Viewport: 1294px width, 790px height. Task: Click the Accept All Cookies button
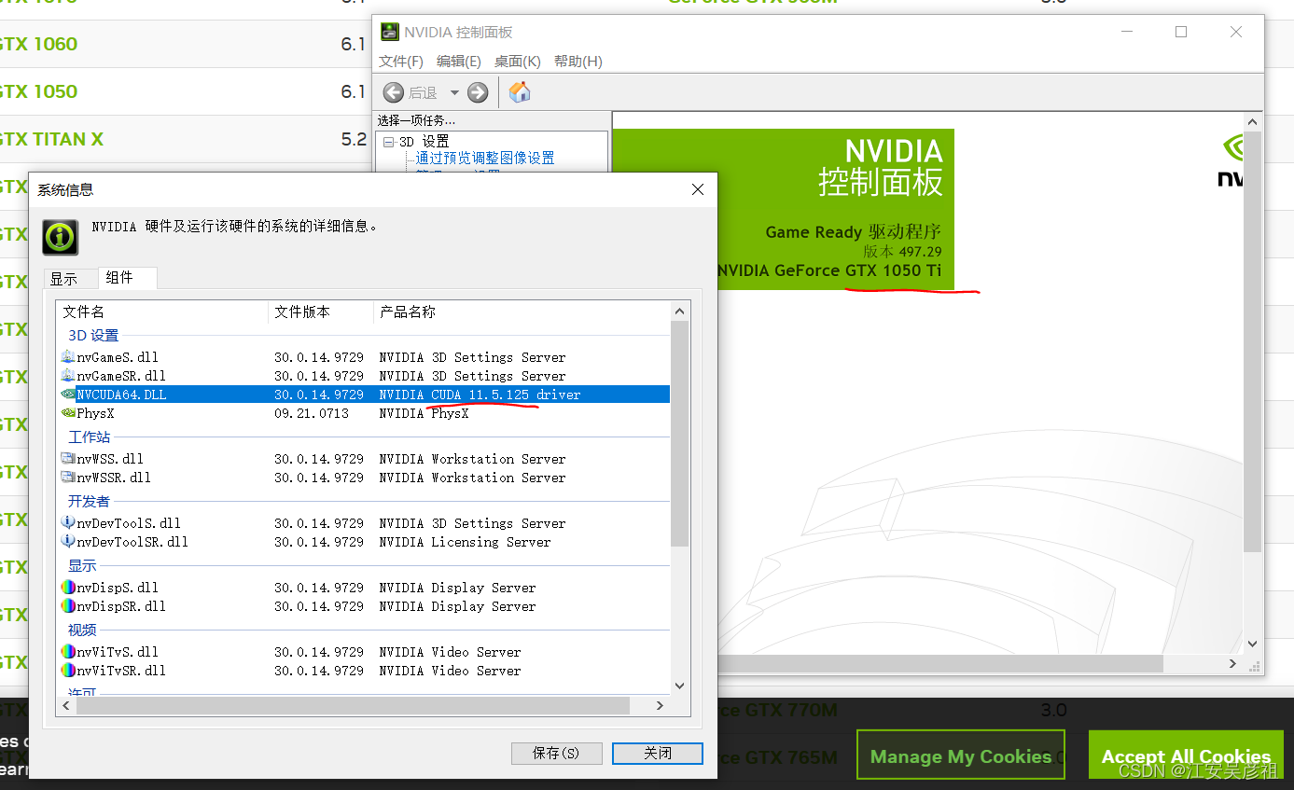[1186, 756]
